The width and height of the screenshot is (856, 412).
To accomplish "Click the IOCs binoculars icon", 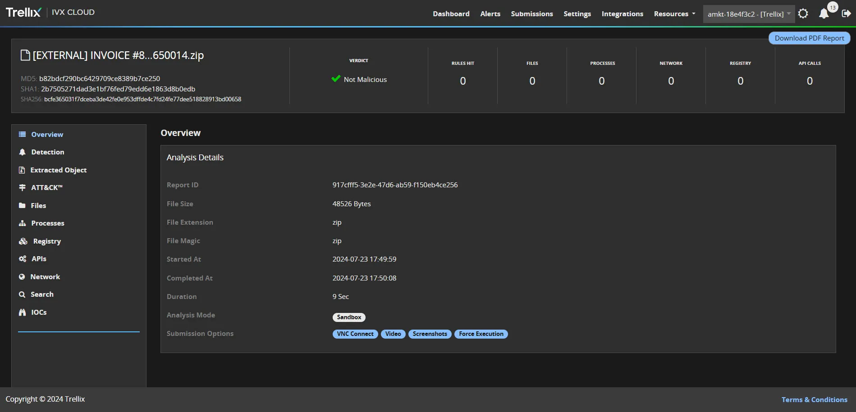I will click(22, 312).
